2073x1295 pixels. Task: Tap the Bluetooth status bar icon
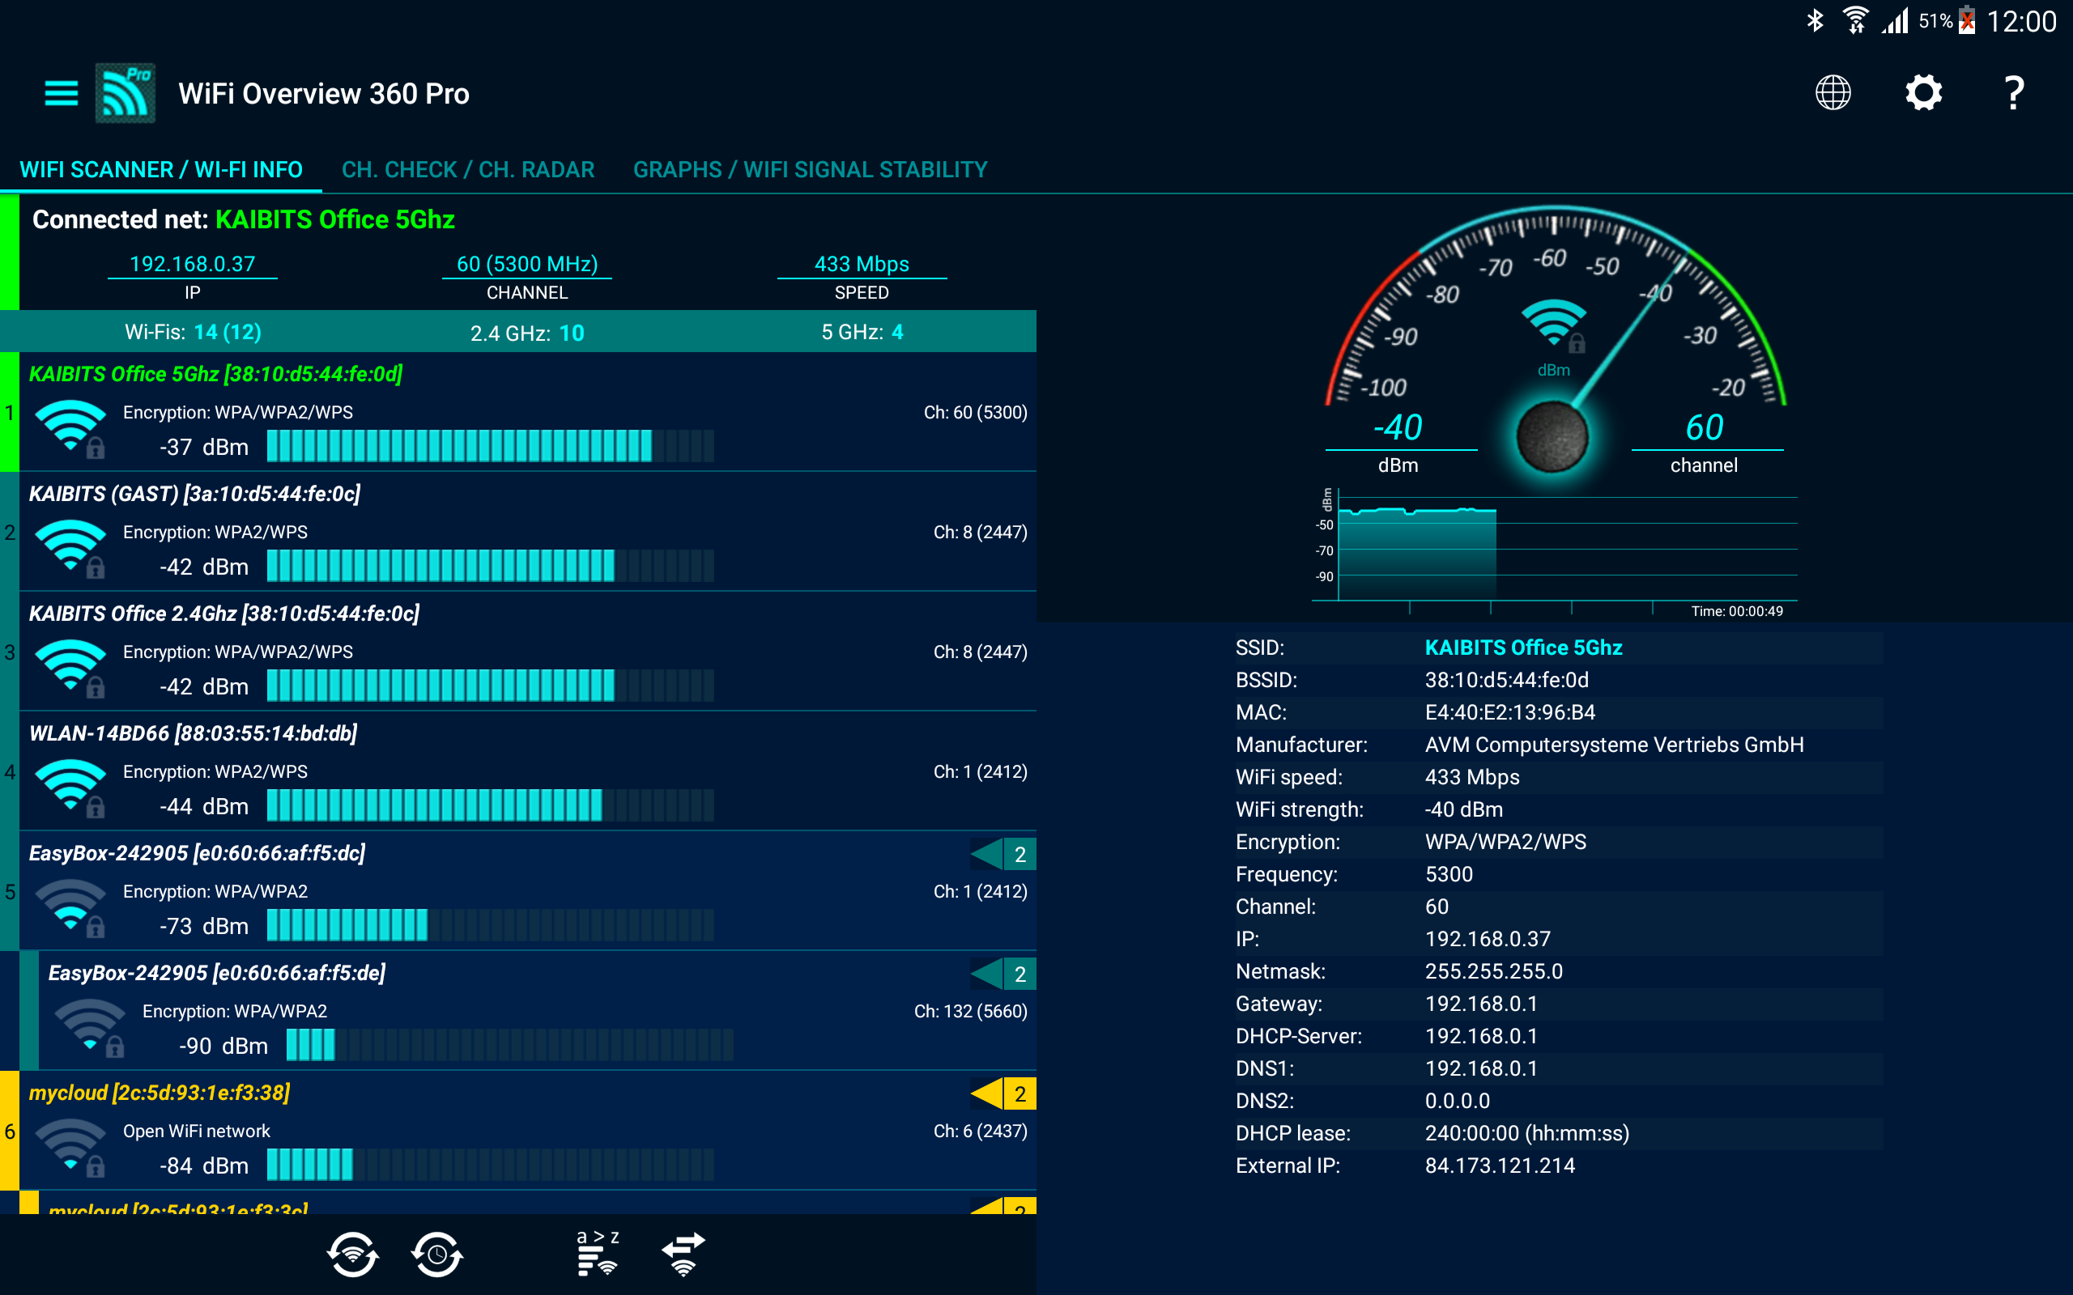click(x=1815, y=20)
